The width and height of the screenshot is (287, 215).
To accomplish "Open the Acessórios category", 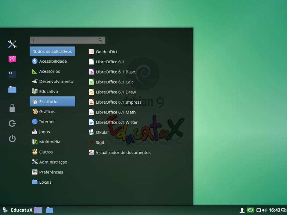I will tap(52, 71).
